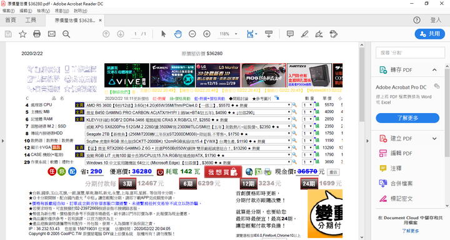Image resolution: width=450 pixels, height=240 pixels.
Task: Open the help question mark icon
Action: point(417,20)
